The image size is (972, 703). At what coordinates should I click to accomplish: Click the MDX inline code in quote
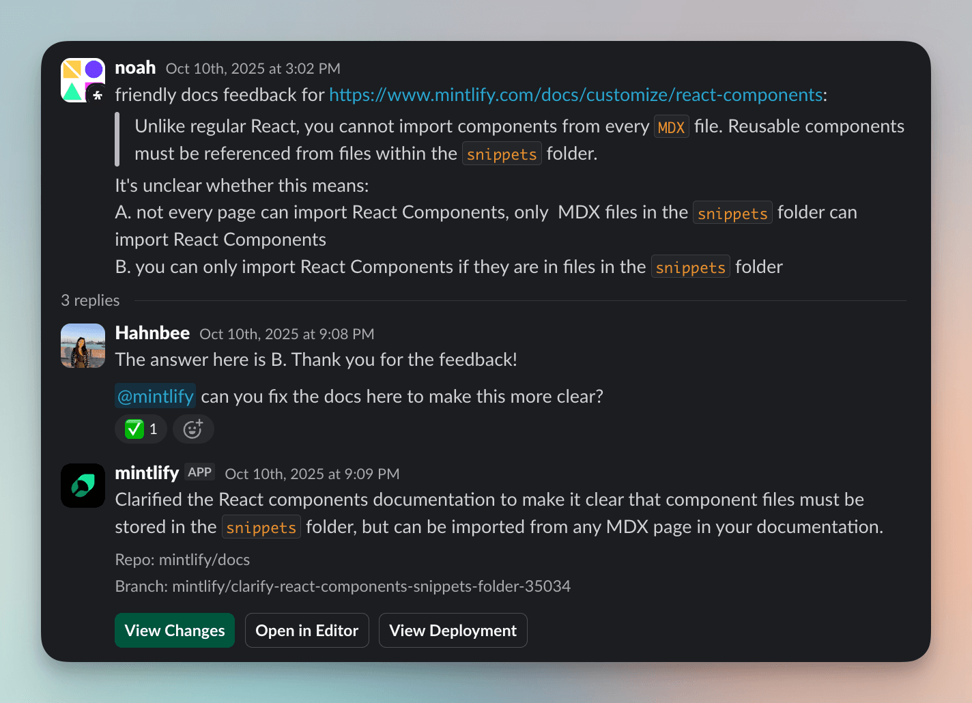[672, 127]
